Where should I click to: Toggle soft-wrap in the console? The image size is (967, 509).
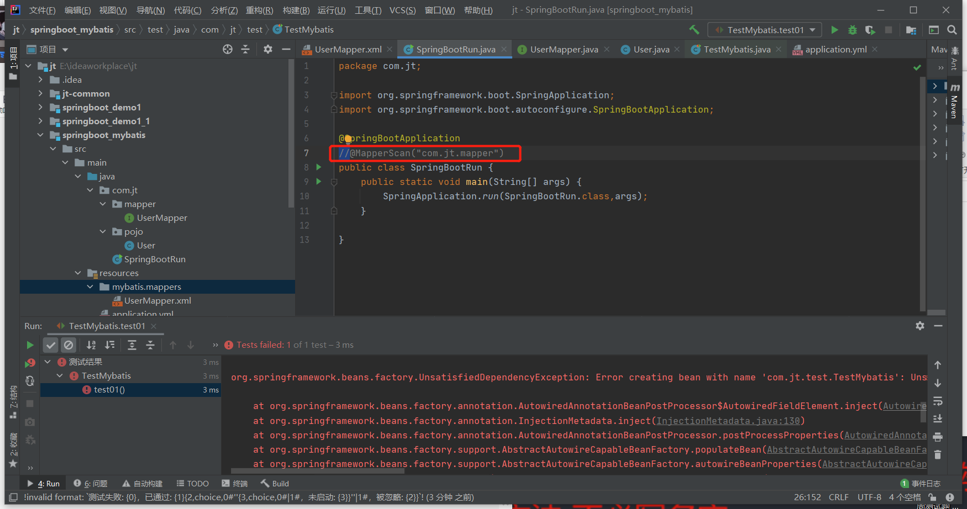(938, 401)
